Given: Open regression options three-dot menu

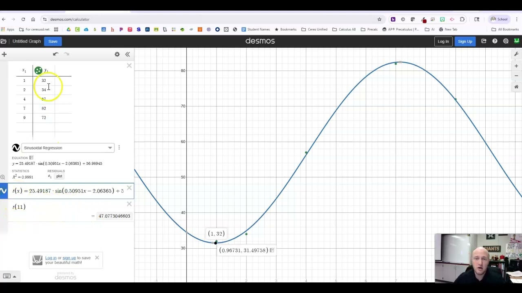Looking at the screenshot, I should (119, 148).
